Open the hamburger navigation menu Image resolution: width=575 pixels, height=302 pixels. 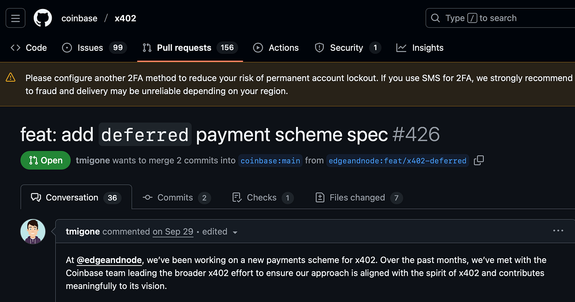pos(16,18)
